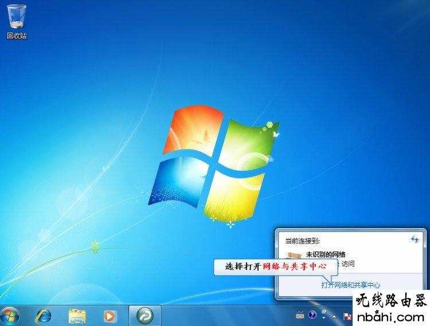Click the keyboard input indicator in tray

300,315
